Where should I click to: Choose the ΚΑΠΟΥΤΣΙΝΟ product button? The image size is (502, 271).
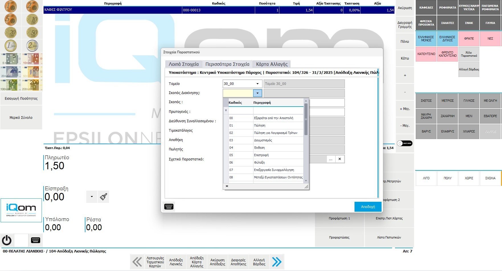click(426, 54)
